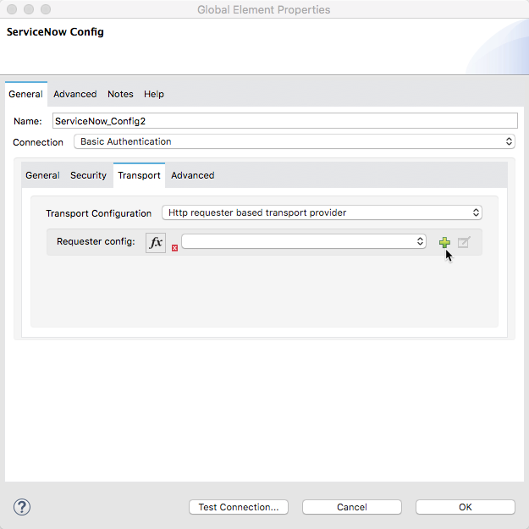Viewport: 529px width, 529px height.
Task: Select the Help tab
Action: pyautogui.click(x=154, y=94)
